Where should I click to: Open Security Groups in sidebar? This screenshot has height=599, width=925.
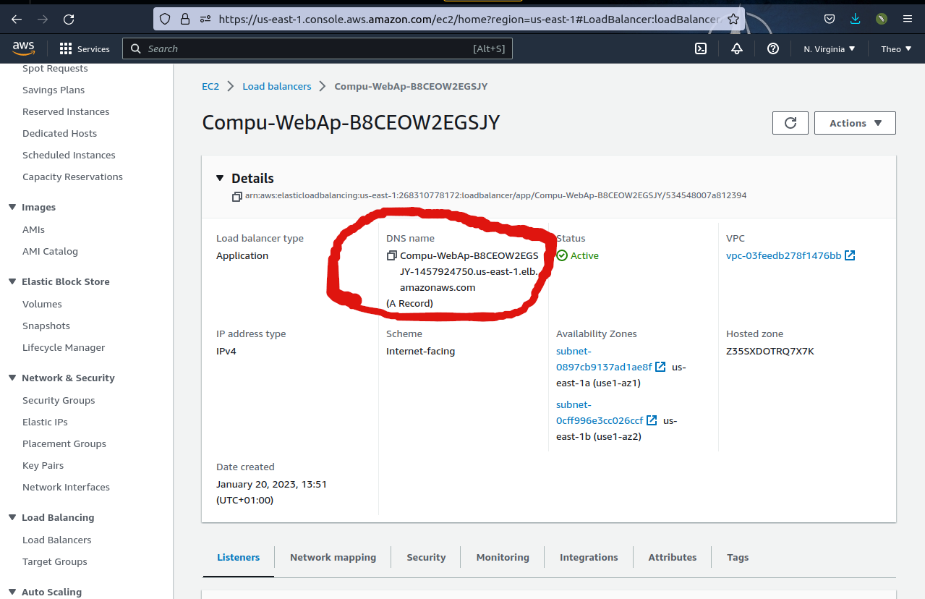[59, 400]
